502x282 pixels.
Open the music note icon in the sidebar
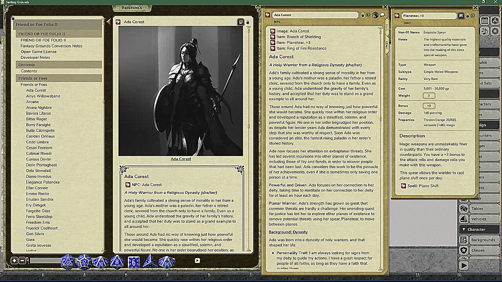tap(484, 31)
